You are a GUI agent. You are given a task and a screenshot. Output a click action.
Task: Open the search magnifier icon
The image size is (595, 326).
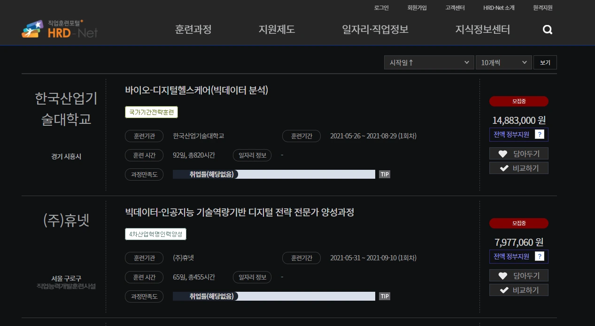tap(548, 30)
